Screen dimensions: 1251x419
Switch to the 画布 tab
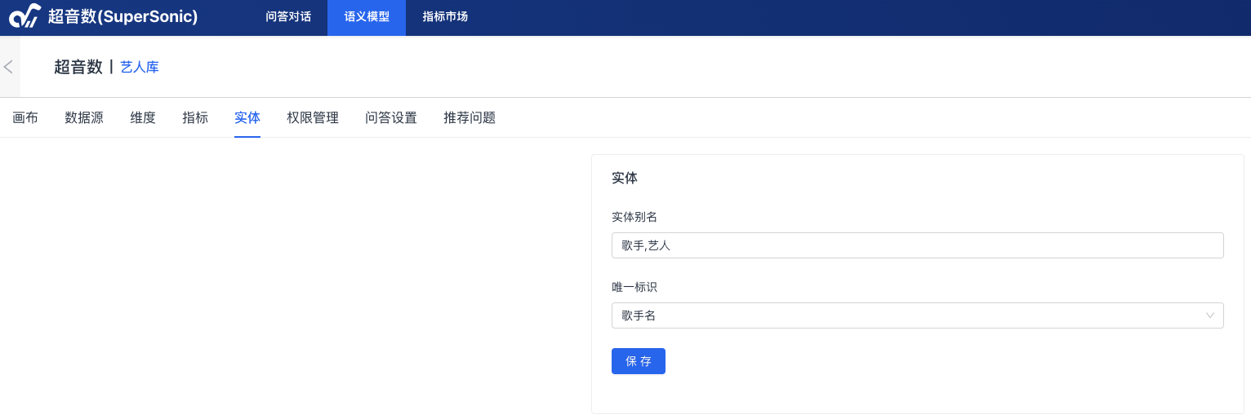click(x=25, y=117)
